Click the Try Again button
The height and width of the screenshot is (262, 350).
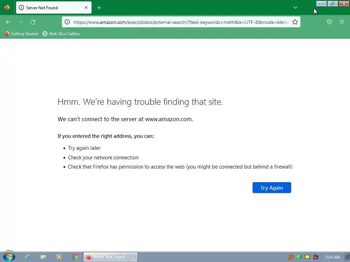tap(272, 188)
